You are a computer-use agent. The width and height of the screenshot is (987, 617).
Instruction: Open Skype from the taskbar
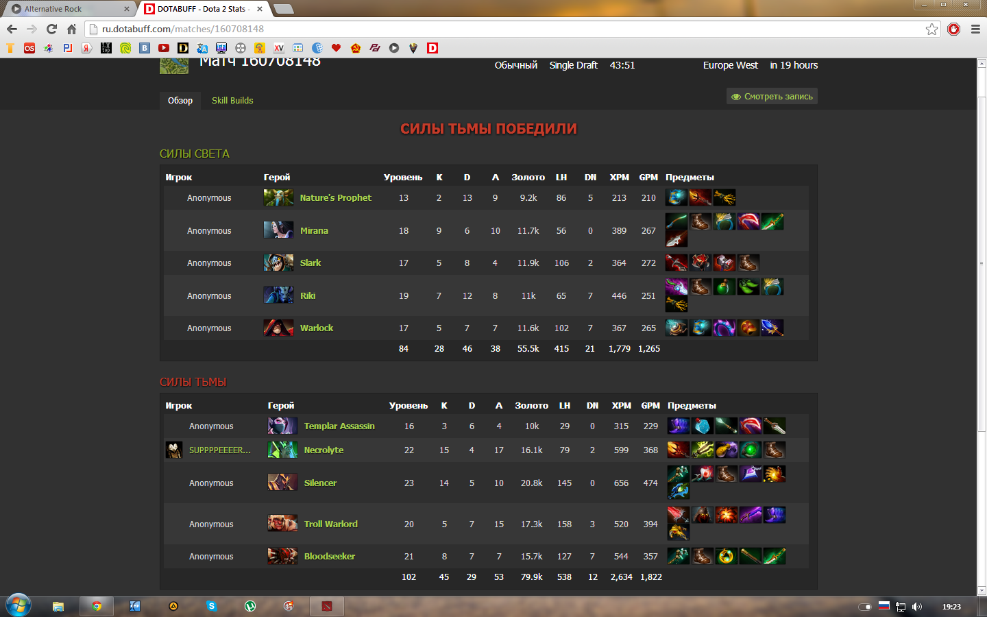click(212, 606)
